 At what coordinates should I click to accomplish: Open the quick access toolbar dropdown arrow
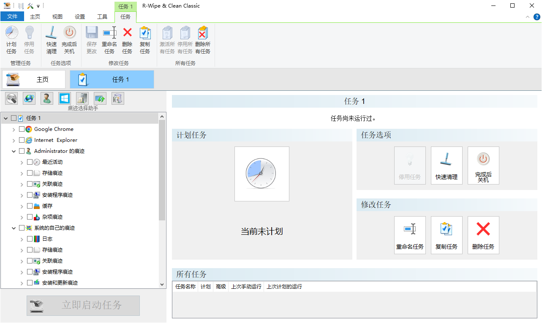point(38,6)
